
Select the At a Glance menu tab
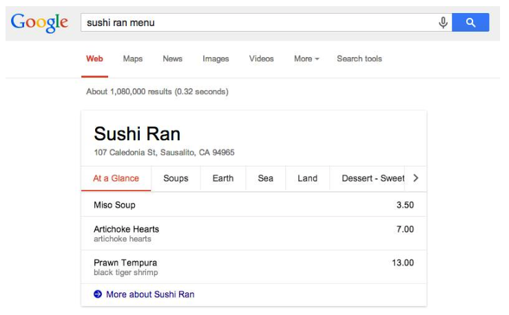(116, 178)
